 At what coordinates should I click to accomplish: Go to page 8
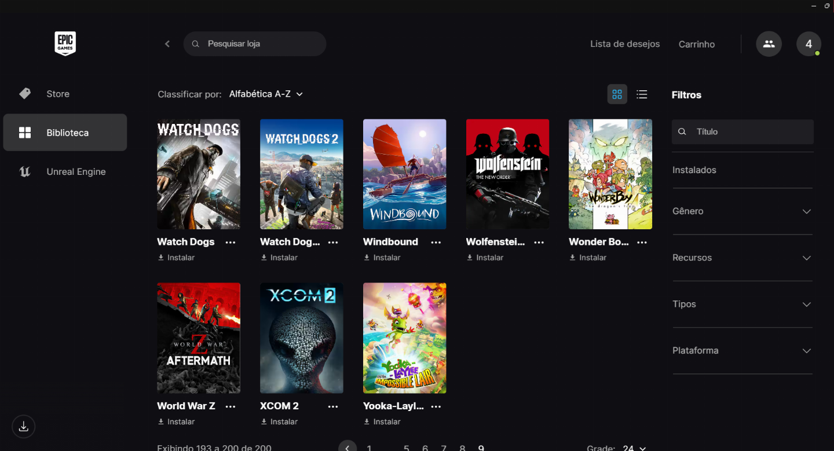point(462,448)
